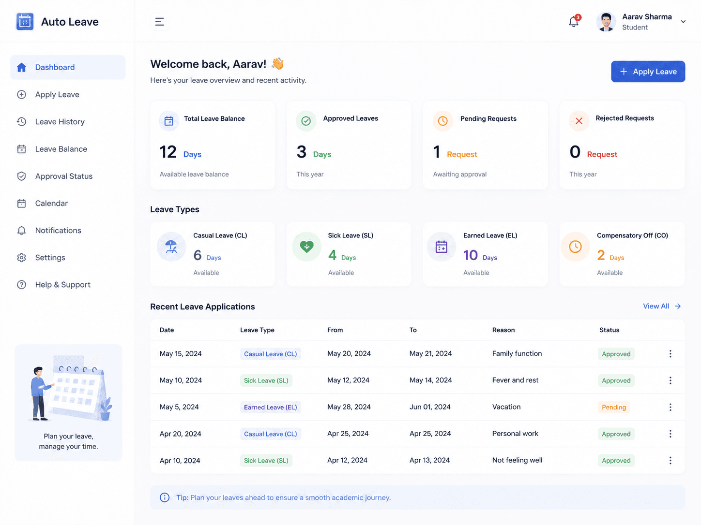Image resolution: width=701 pixels, height=525 pixels.
Task: Open row options for Family function
Action: click(671, 354)
